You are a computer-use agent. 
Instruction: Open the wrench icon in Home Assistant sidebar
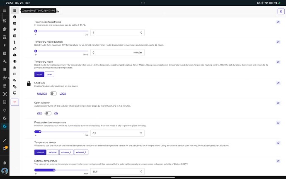(5, 61)
